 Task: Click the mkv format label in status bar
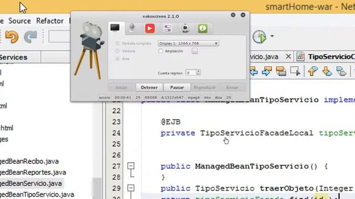coord(207,97)
